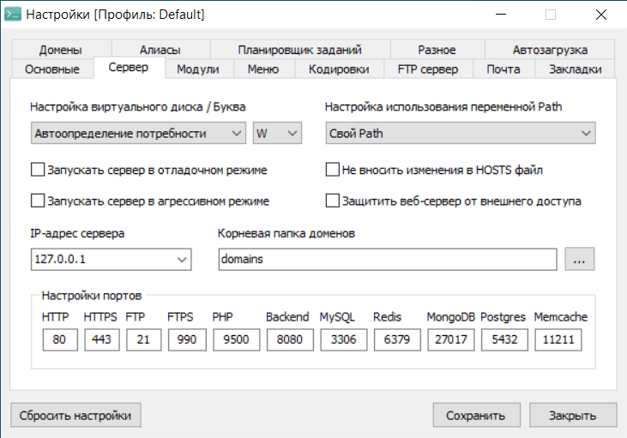The image size is (627, 438).
Task: Click 'Настройка использования переменной Path' label
Action: pos(443,106)
